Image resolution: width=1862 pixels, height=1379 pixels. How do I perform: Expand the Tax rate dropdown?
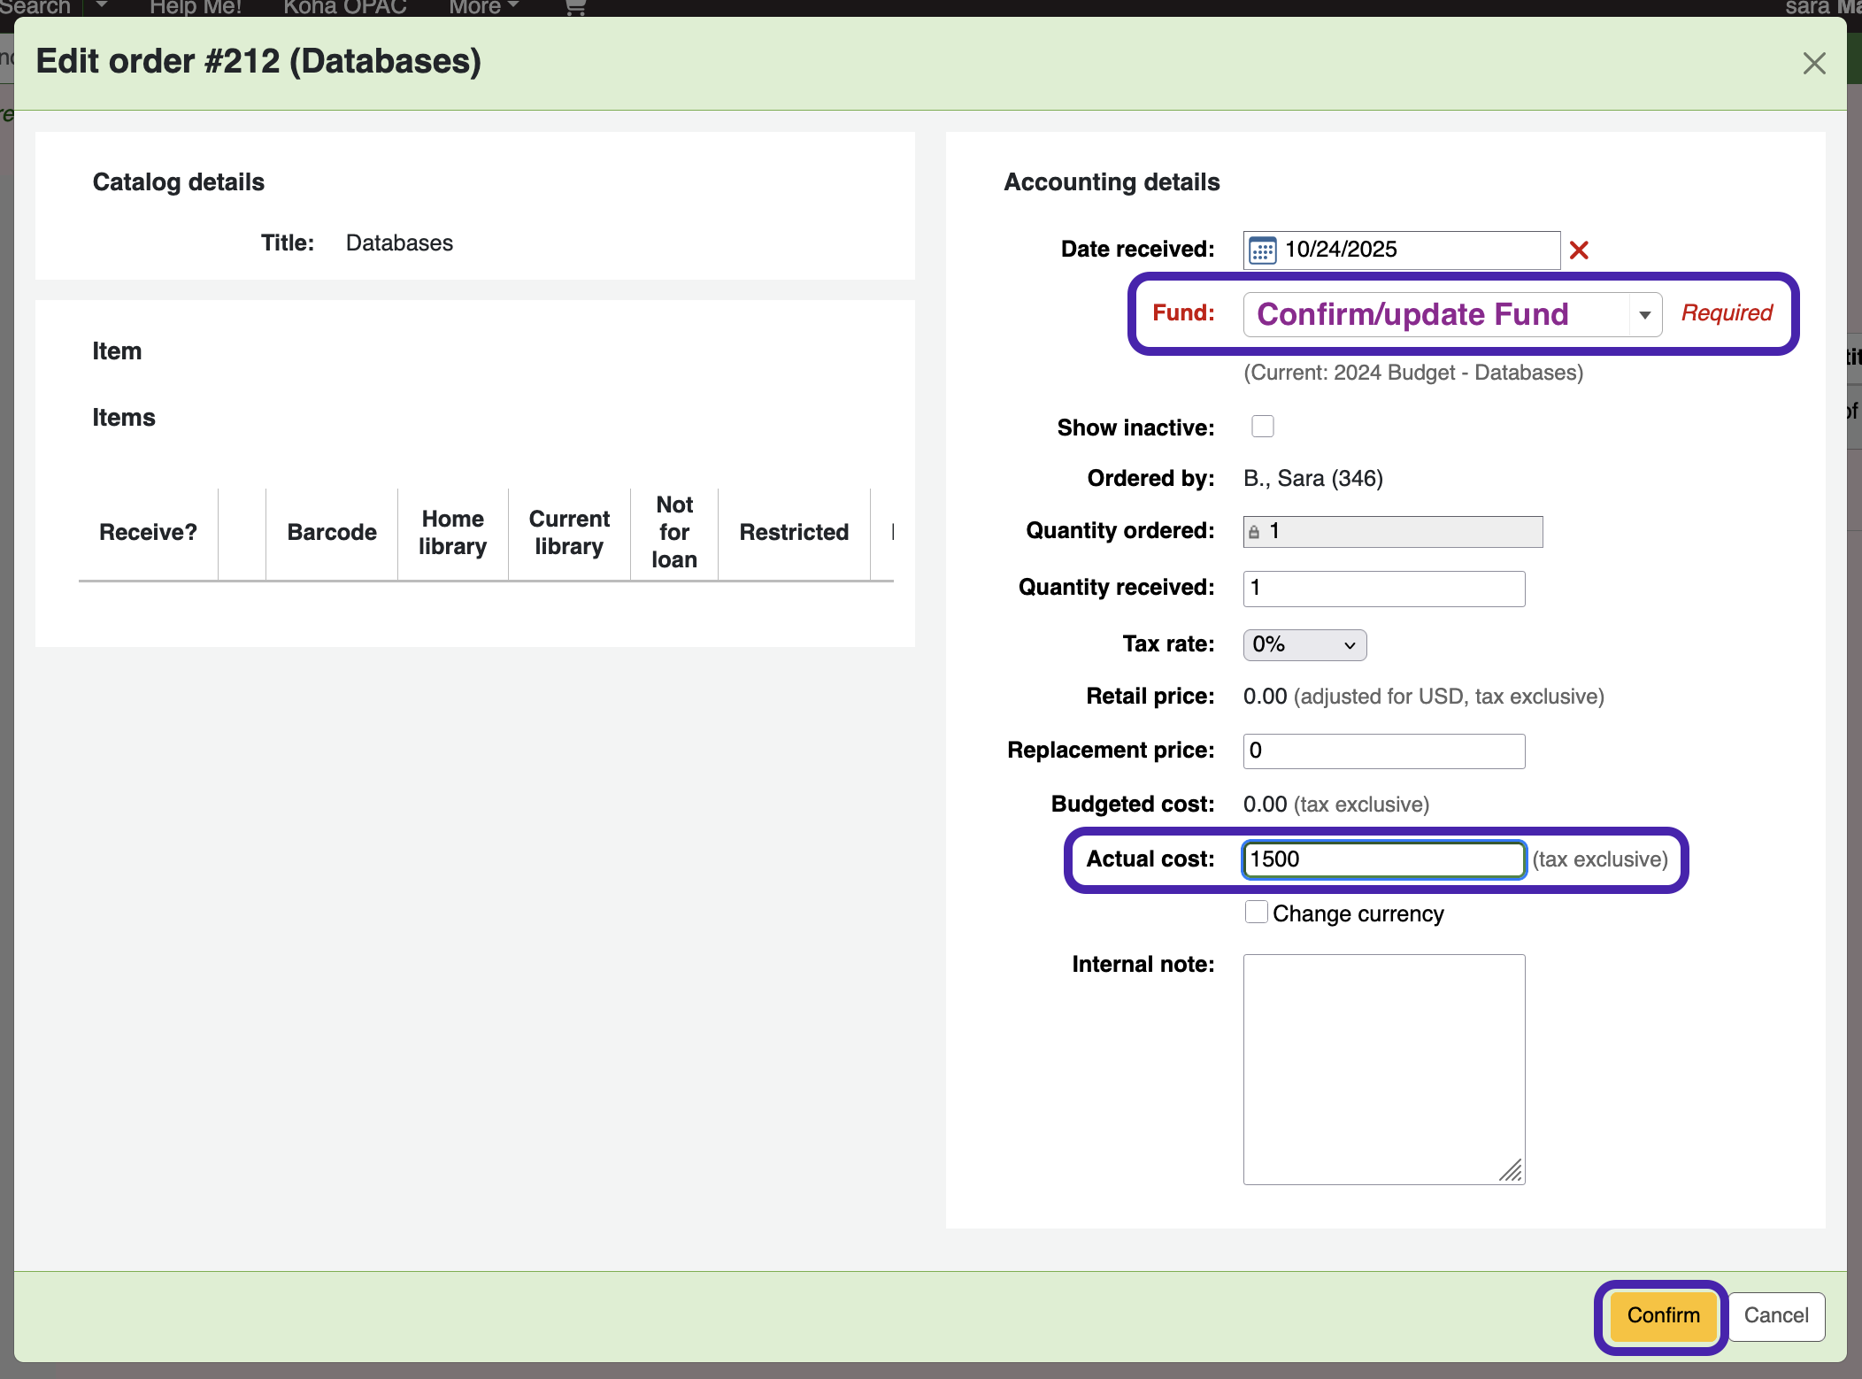(1304, 645)
